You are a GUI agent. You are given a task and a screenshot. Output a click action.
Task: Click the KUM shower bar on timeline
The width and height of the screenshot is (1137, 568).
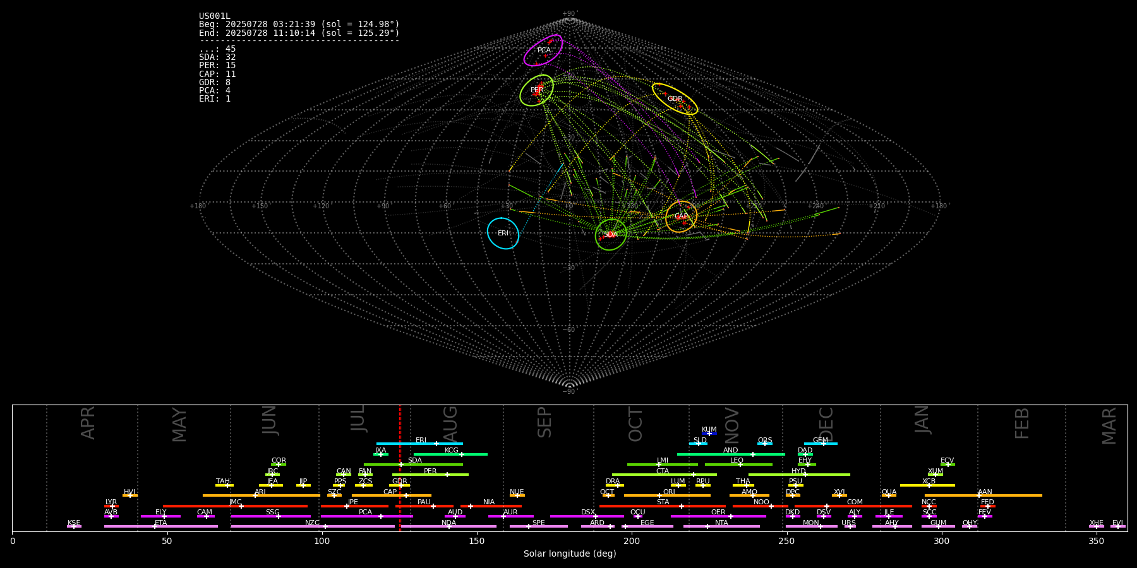709,434
